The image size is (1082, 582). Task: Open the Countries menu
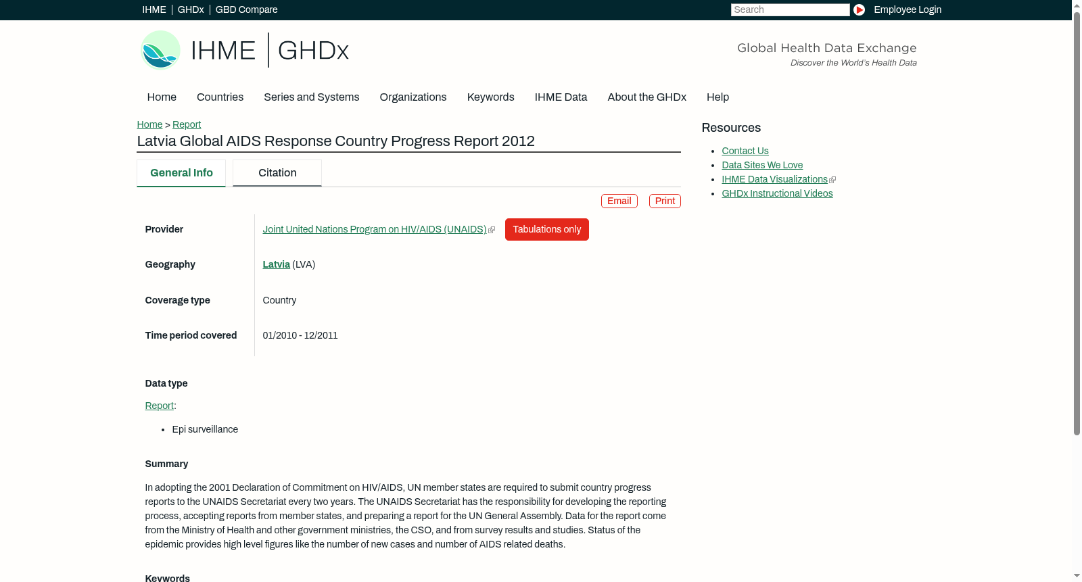220,97
